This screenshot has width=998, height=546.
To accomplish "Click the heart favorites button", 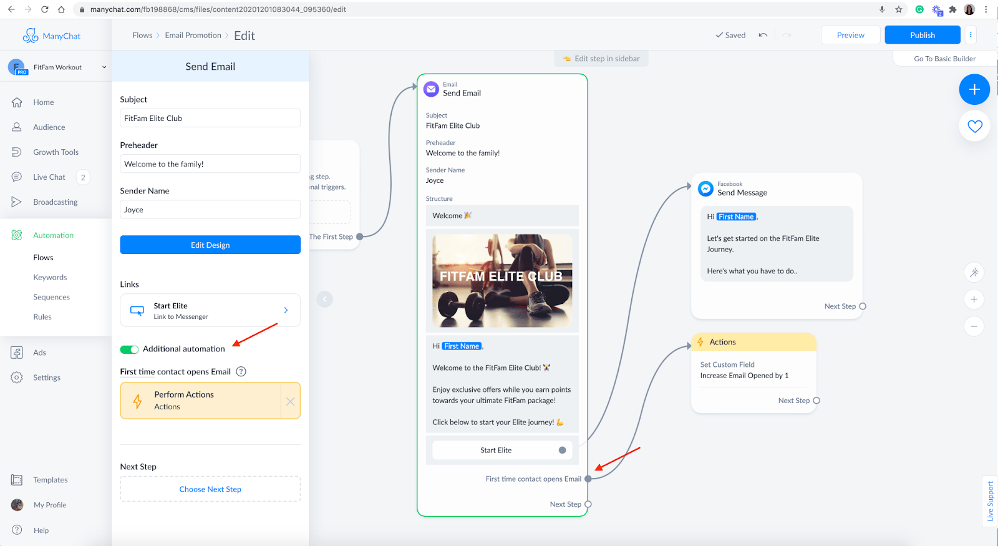I will tap(974, 127).
